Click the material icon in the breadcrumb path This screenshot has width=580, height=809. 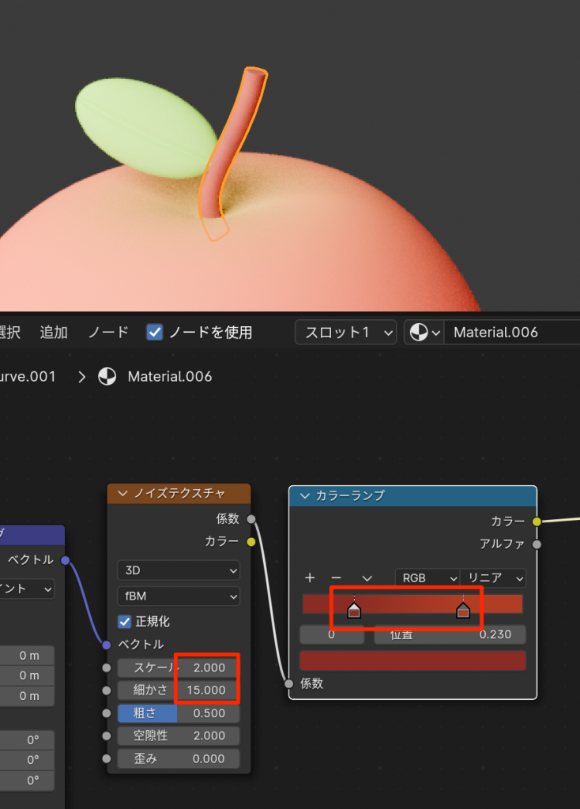[107, 377]
